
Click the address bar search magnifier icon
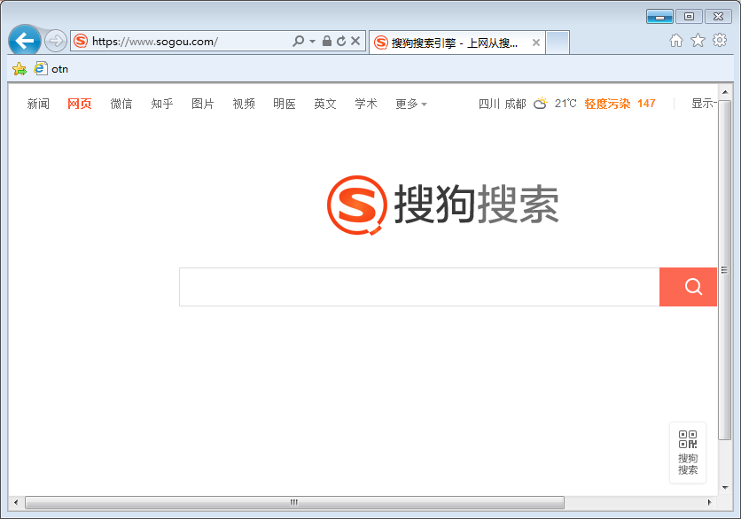(298, 41)
